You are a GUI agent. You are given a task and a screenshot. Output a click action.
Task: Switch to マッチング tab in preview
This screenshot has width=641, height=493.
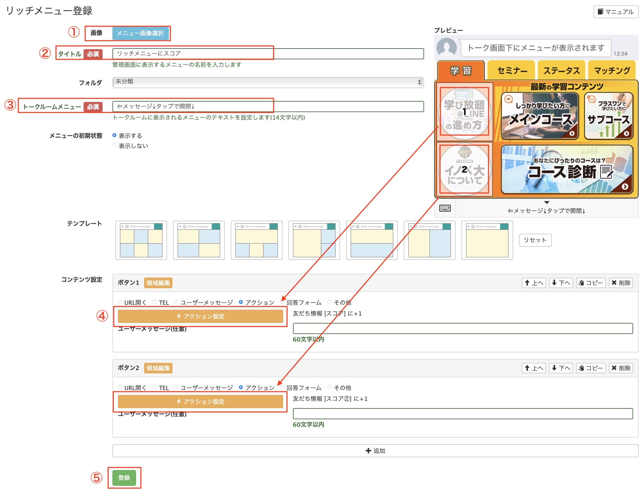tap(612, 70)
